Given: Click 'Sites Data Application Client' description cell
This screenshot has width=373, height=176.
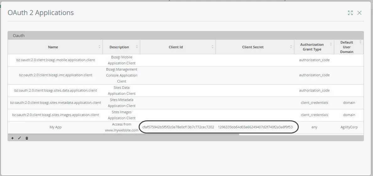Looking at the screenshot, I should point(122,90).
